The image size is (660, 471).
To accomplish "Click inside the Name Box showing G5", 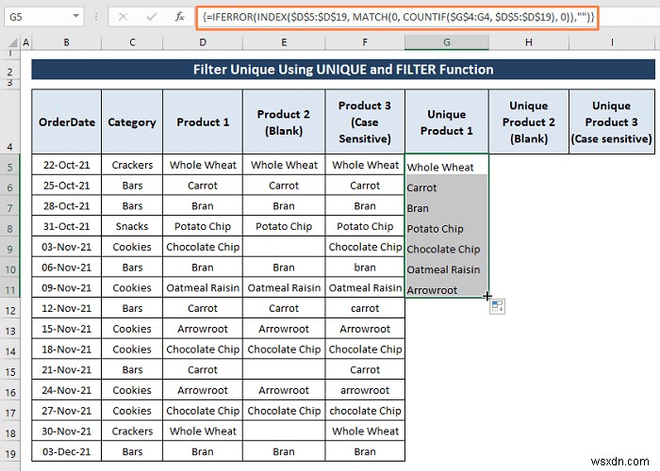I will click(x=38, y=17).
